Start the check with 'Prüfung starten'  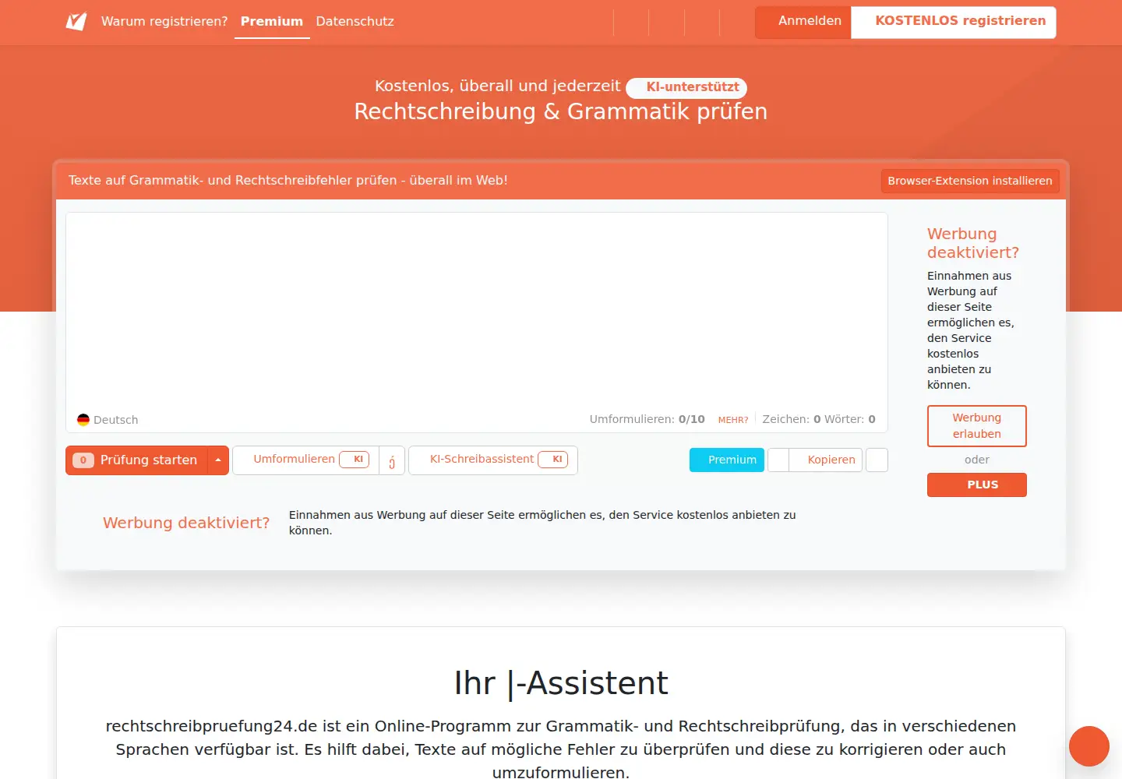[137, 460]
